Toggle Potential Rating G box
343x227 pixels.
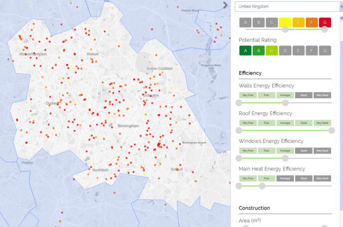pos(325,51)
